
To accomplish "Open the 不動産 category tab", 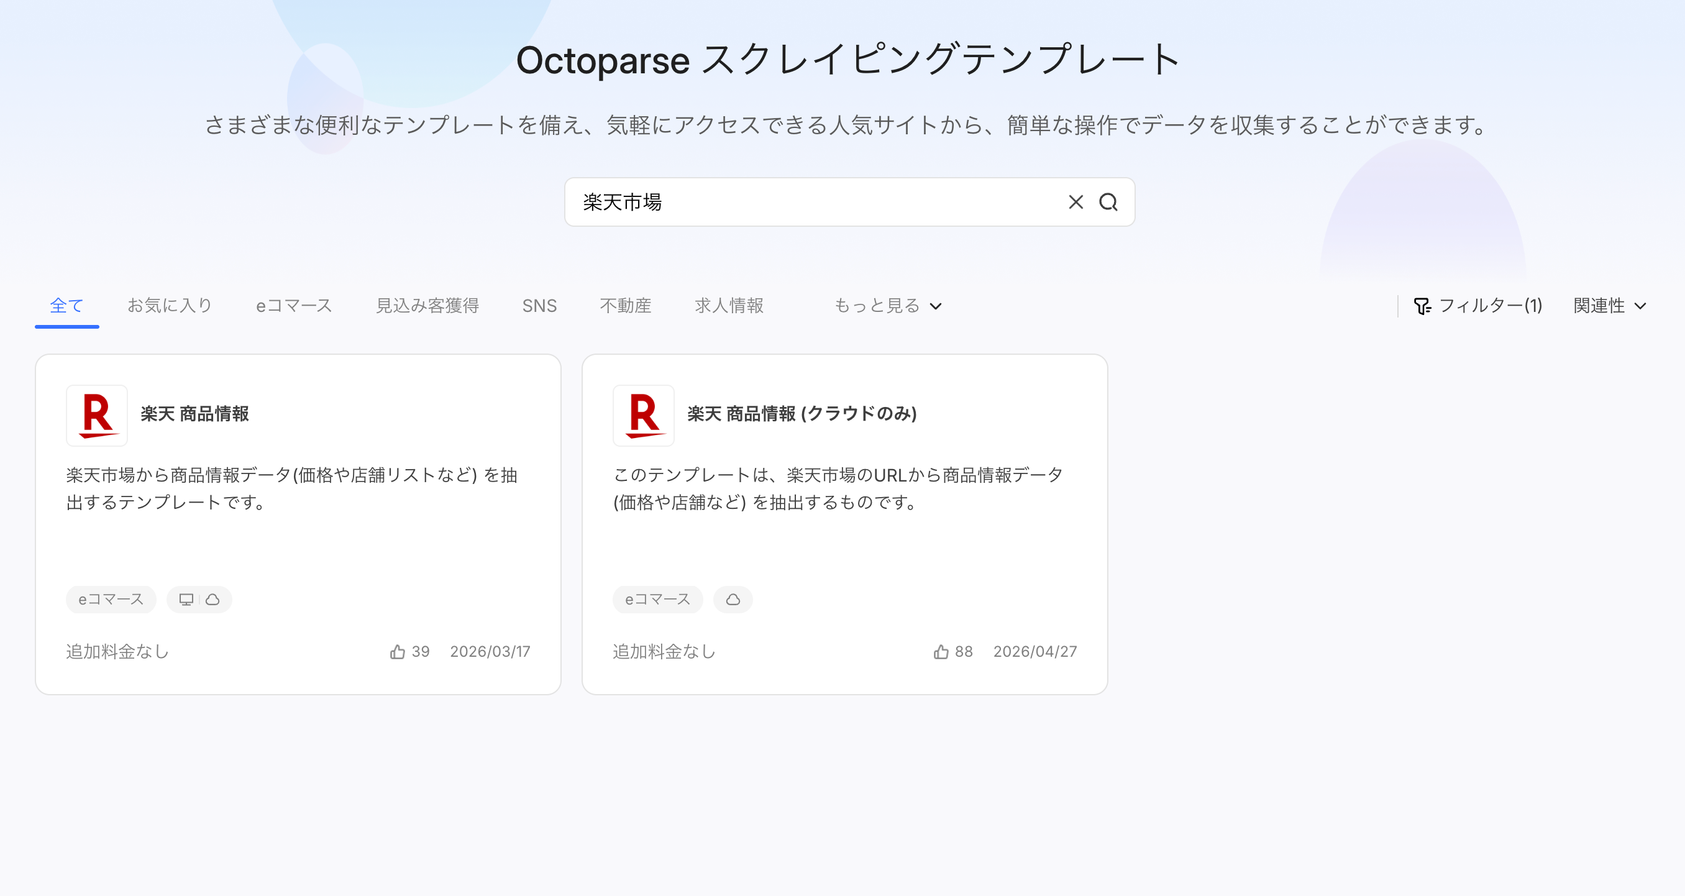I will (x=625, y=306).
